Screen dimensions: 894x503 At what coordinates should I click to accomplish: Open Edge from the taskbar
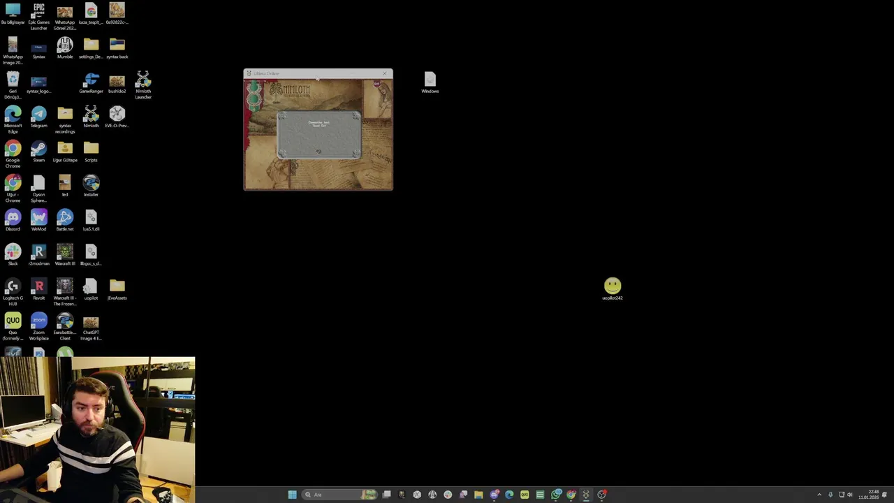click(x=509, y=495)
